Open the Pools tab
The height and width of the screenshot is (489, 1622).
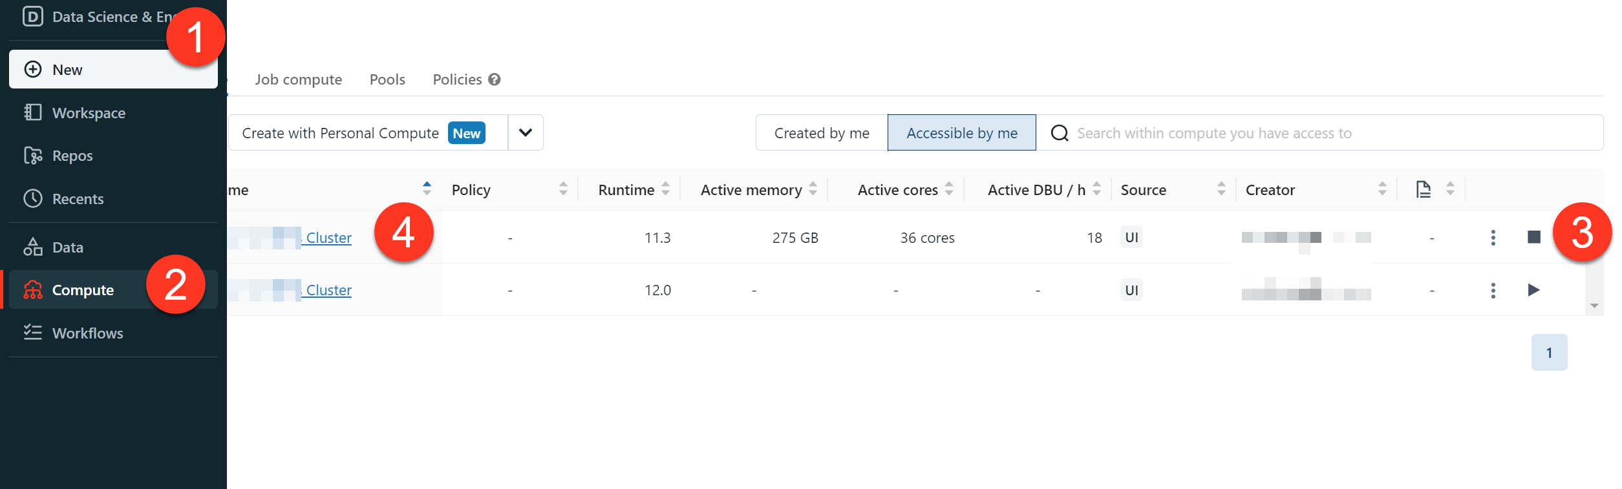click(x=386, y=79)
